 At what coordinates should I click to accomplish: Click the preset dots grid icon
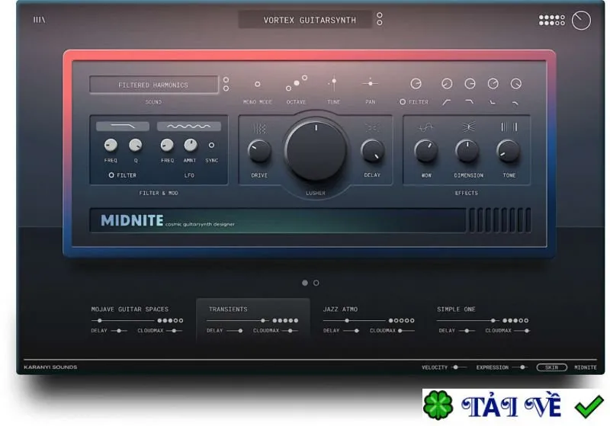click(x=551, y=20)
